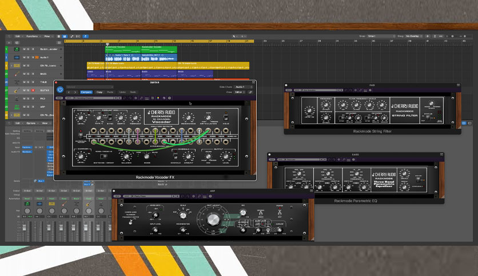Click Settings gear in GUITAR Vocoder toolbar
This screenshot has width=478, height=276.
tap(136, 98)
